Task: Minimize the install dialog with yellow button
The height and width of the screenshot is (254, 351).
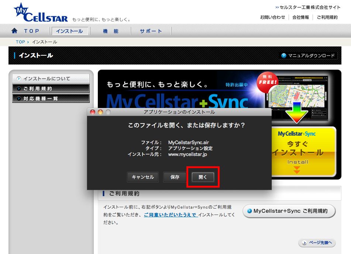Action: 100,112
